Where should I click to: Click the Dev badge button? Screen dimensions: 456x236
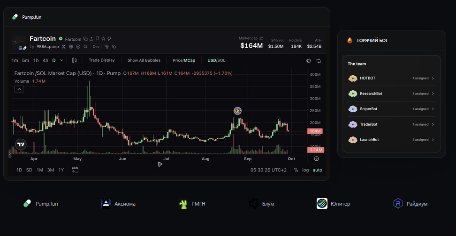click(96, 47)
